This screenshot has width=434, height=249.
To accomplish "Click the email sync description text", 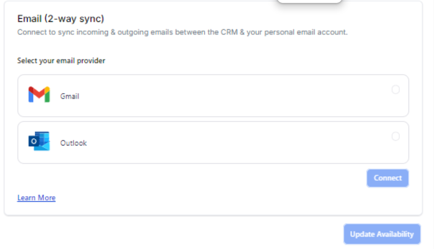I will pyautogui.click(x=182, y=32).
